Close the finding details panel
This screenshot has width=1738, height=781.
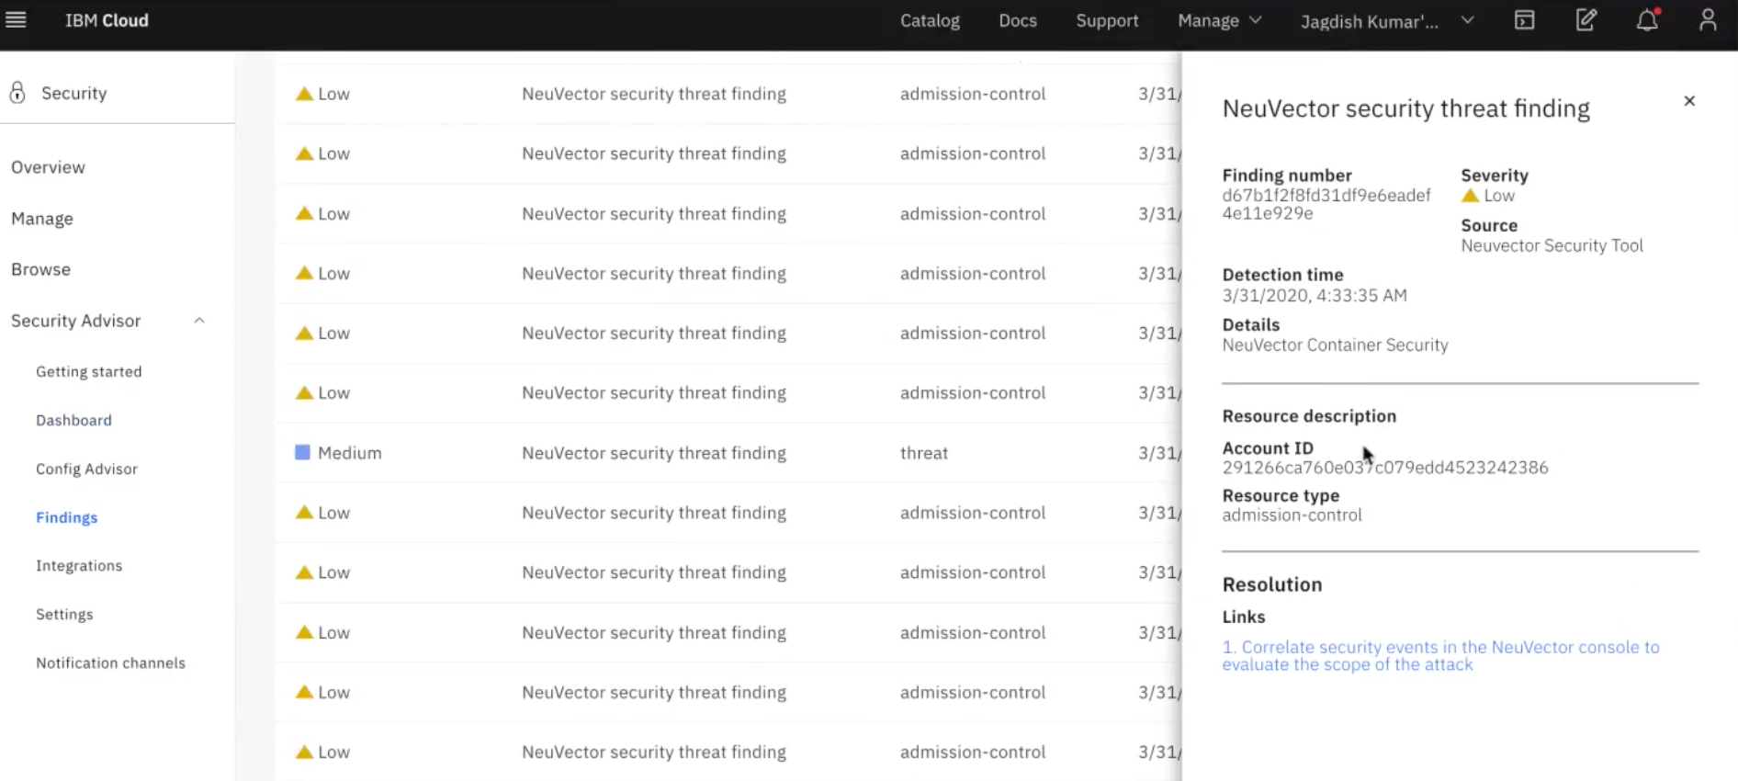pos(1688,101)
